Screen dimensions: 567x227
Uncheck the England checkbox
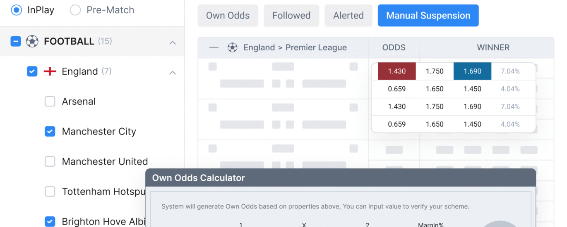32,71
